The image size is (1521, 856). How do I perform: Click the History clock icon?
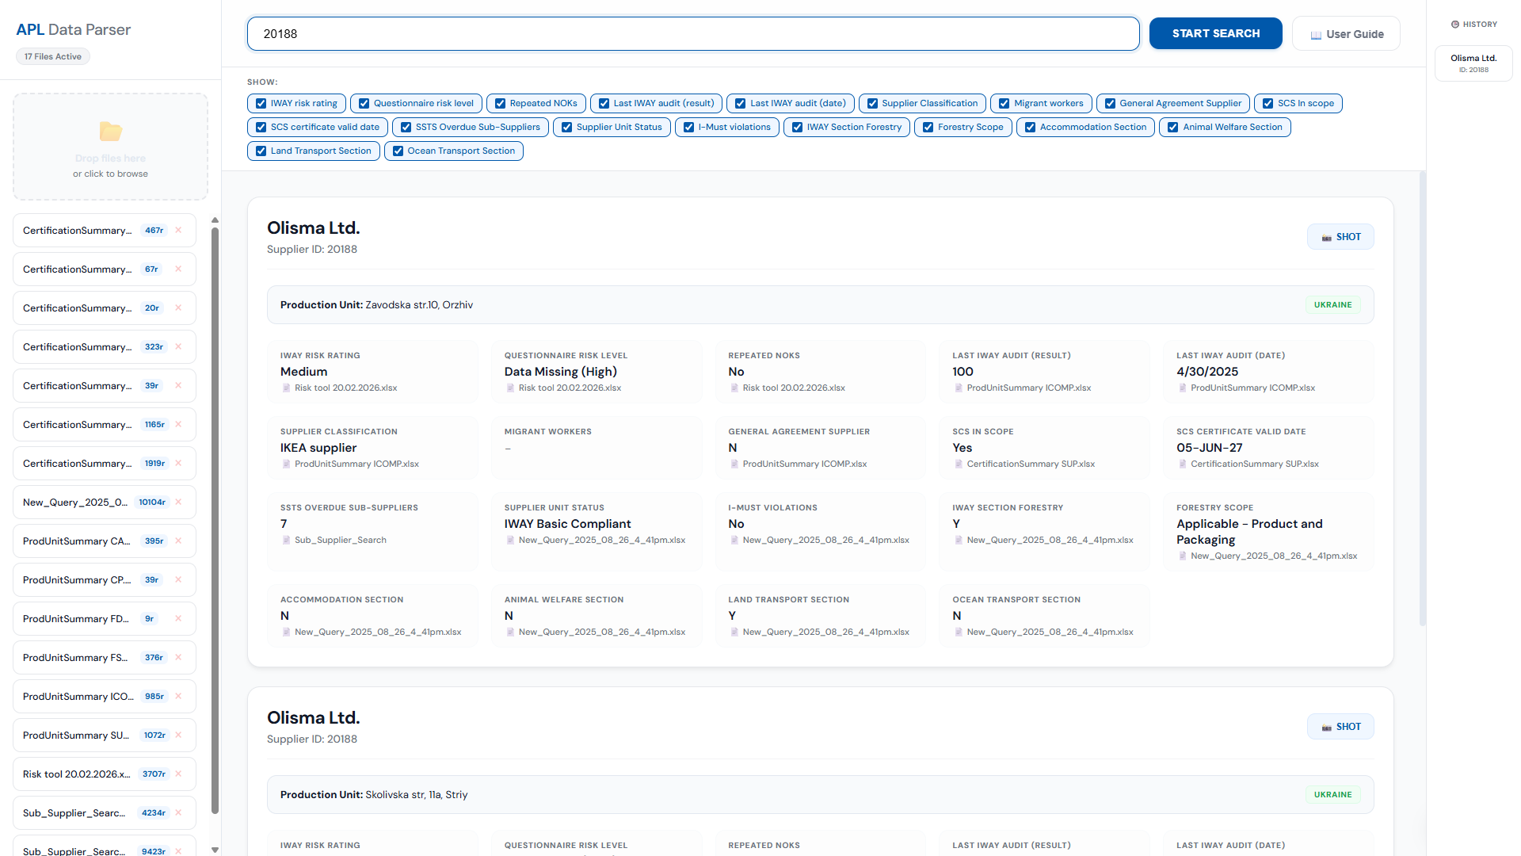coord(1455,25)
